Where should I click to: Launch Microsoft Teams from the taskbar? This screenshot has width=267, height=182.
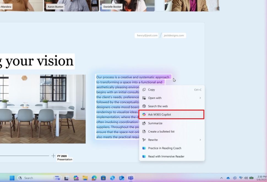click(x=130, y=178)
